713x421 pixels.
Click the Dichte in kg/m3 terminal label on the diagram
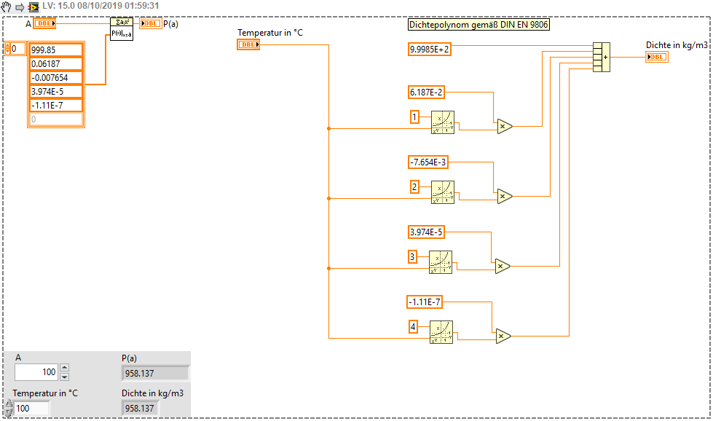point(677,45)
